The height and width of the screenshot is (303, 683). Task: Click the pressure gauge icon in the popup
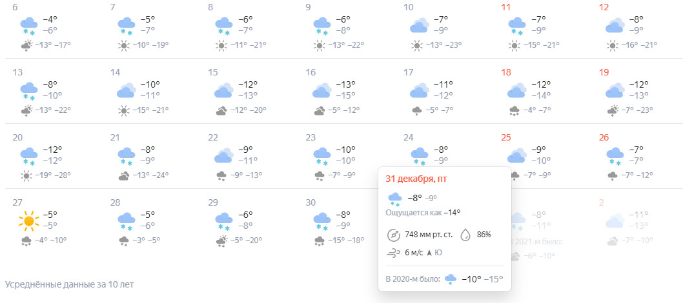pyautogui.click(x=393, y=235)
